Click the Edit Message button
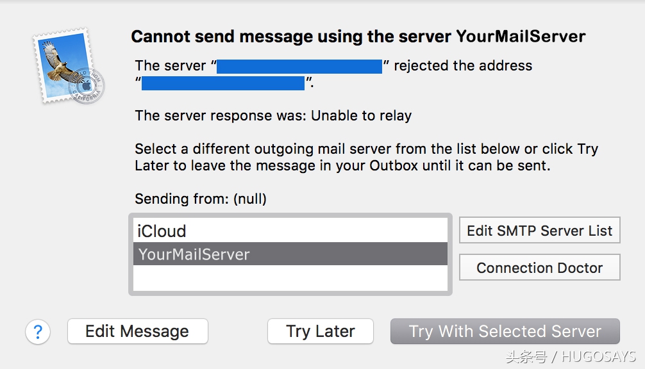This screenshot has height=369, width=645. coord(137,332)
